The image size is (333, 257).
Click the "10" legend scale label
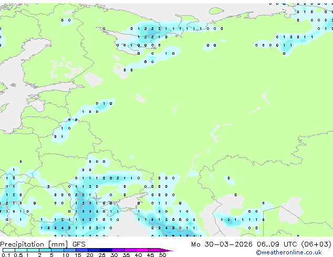[x=66, y=255]
